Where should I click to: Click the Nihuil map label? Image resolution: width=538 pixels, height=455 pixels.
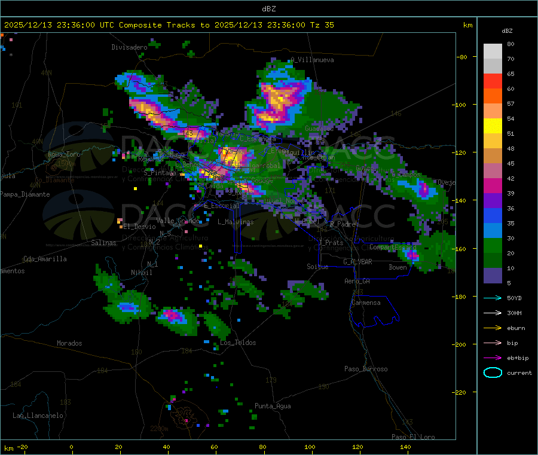141,273
